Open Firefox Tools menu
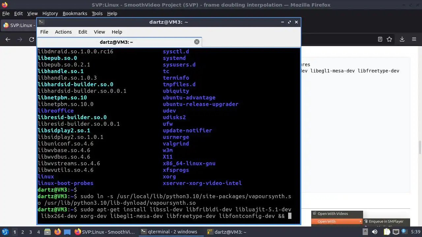 (97, 13)
